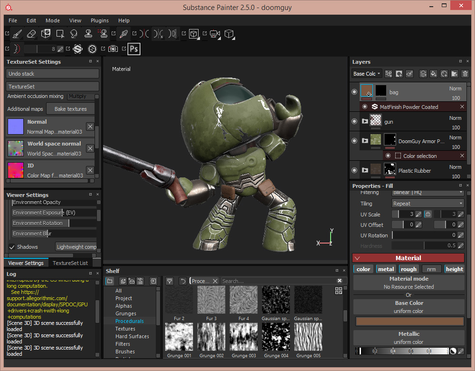475x371 pixels.
Task: Toggle Color selection effect visibility
Action: (x=388, y=156)
